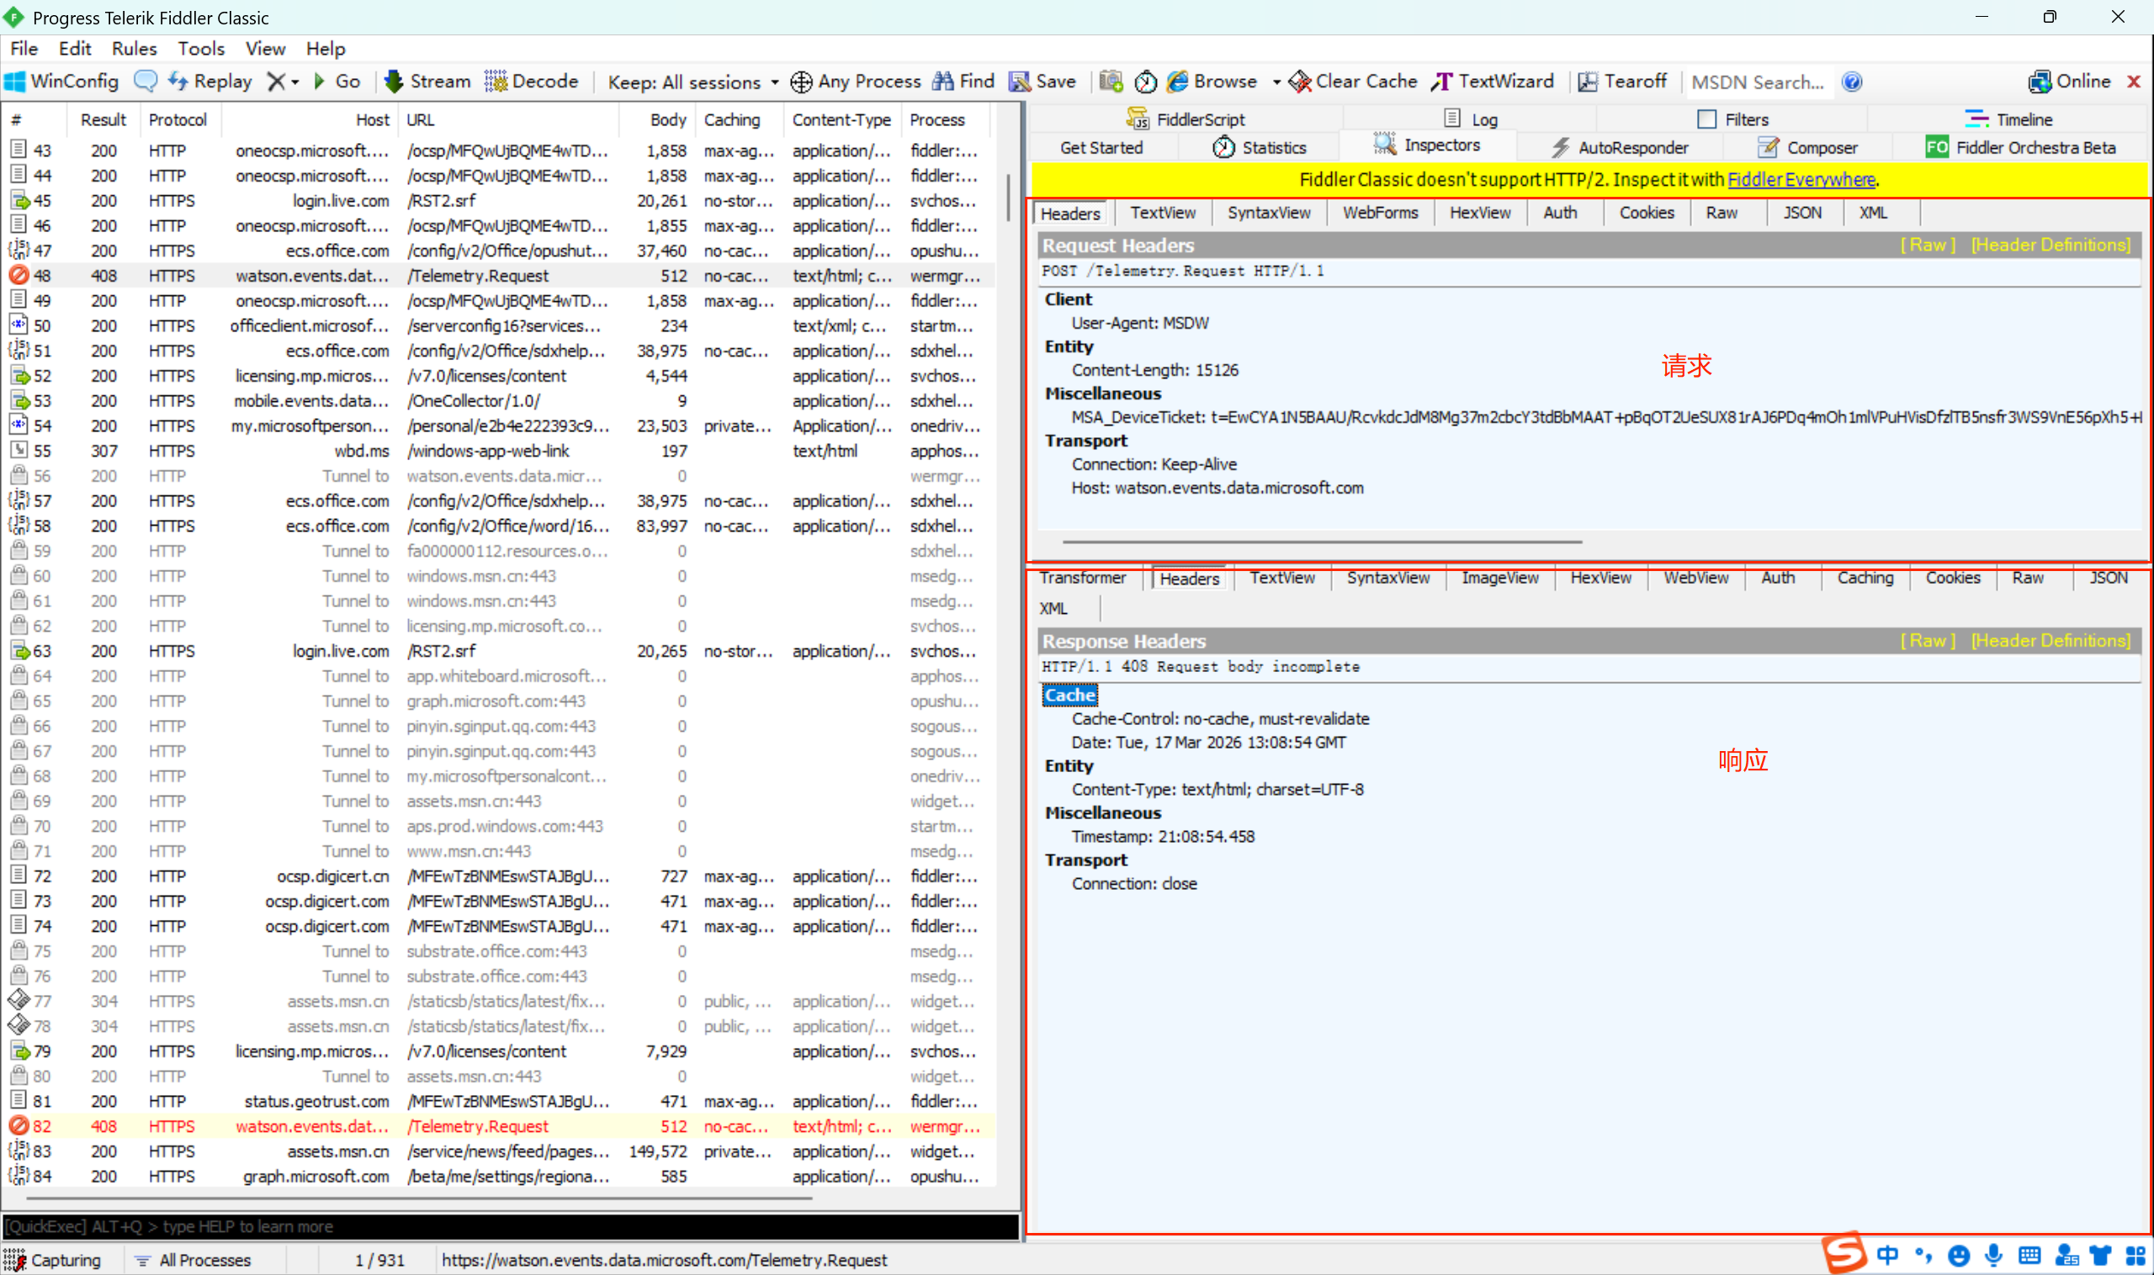Toggle the Filters checkbox
Screen dimensions: 2154x1275
(1706, 119)
